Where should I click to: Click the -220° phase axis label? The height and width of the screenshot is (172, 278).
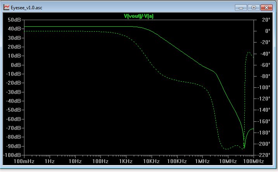[264, 155]
